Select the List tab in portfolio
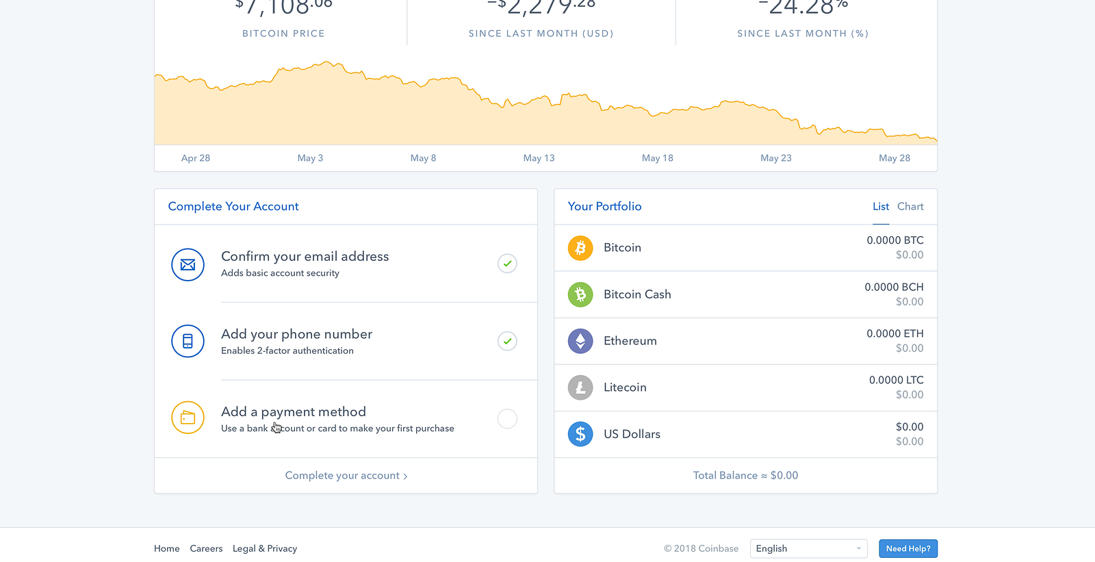Image resolution: width=1095 pixels, height=562 pixels. click(x=881, y=207)
